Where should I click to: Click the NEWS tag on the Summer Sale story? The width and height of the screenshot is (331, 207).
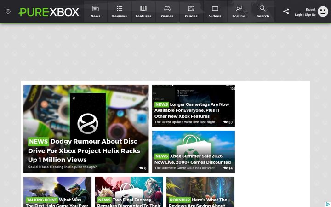pyautogui.click(x=161, y=156)
